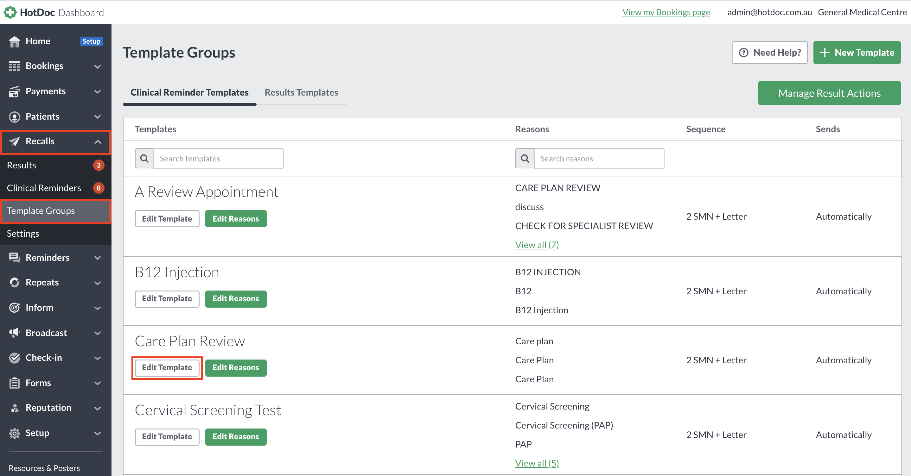Click the Results badge showing 3
Screen dimensions: 911x476
pos(99,166)
